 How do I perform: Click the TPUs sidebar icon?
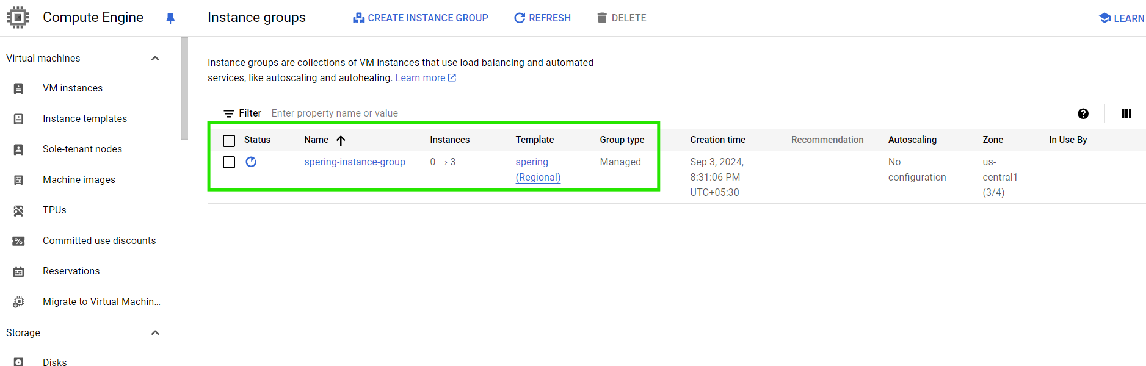(18, 210)
